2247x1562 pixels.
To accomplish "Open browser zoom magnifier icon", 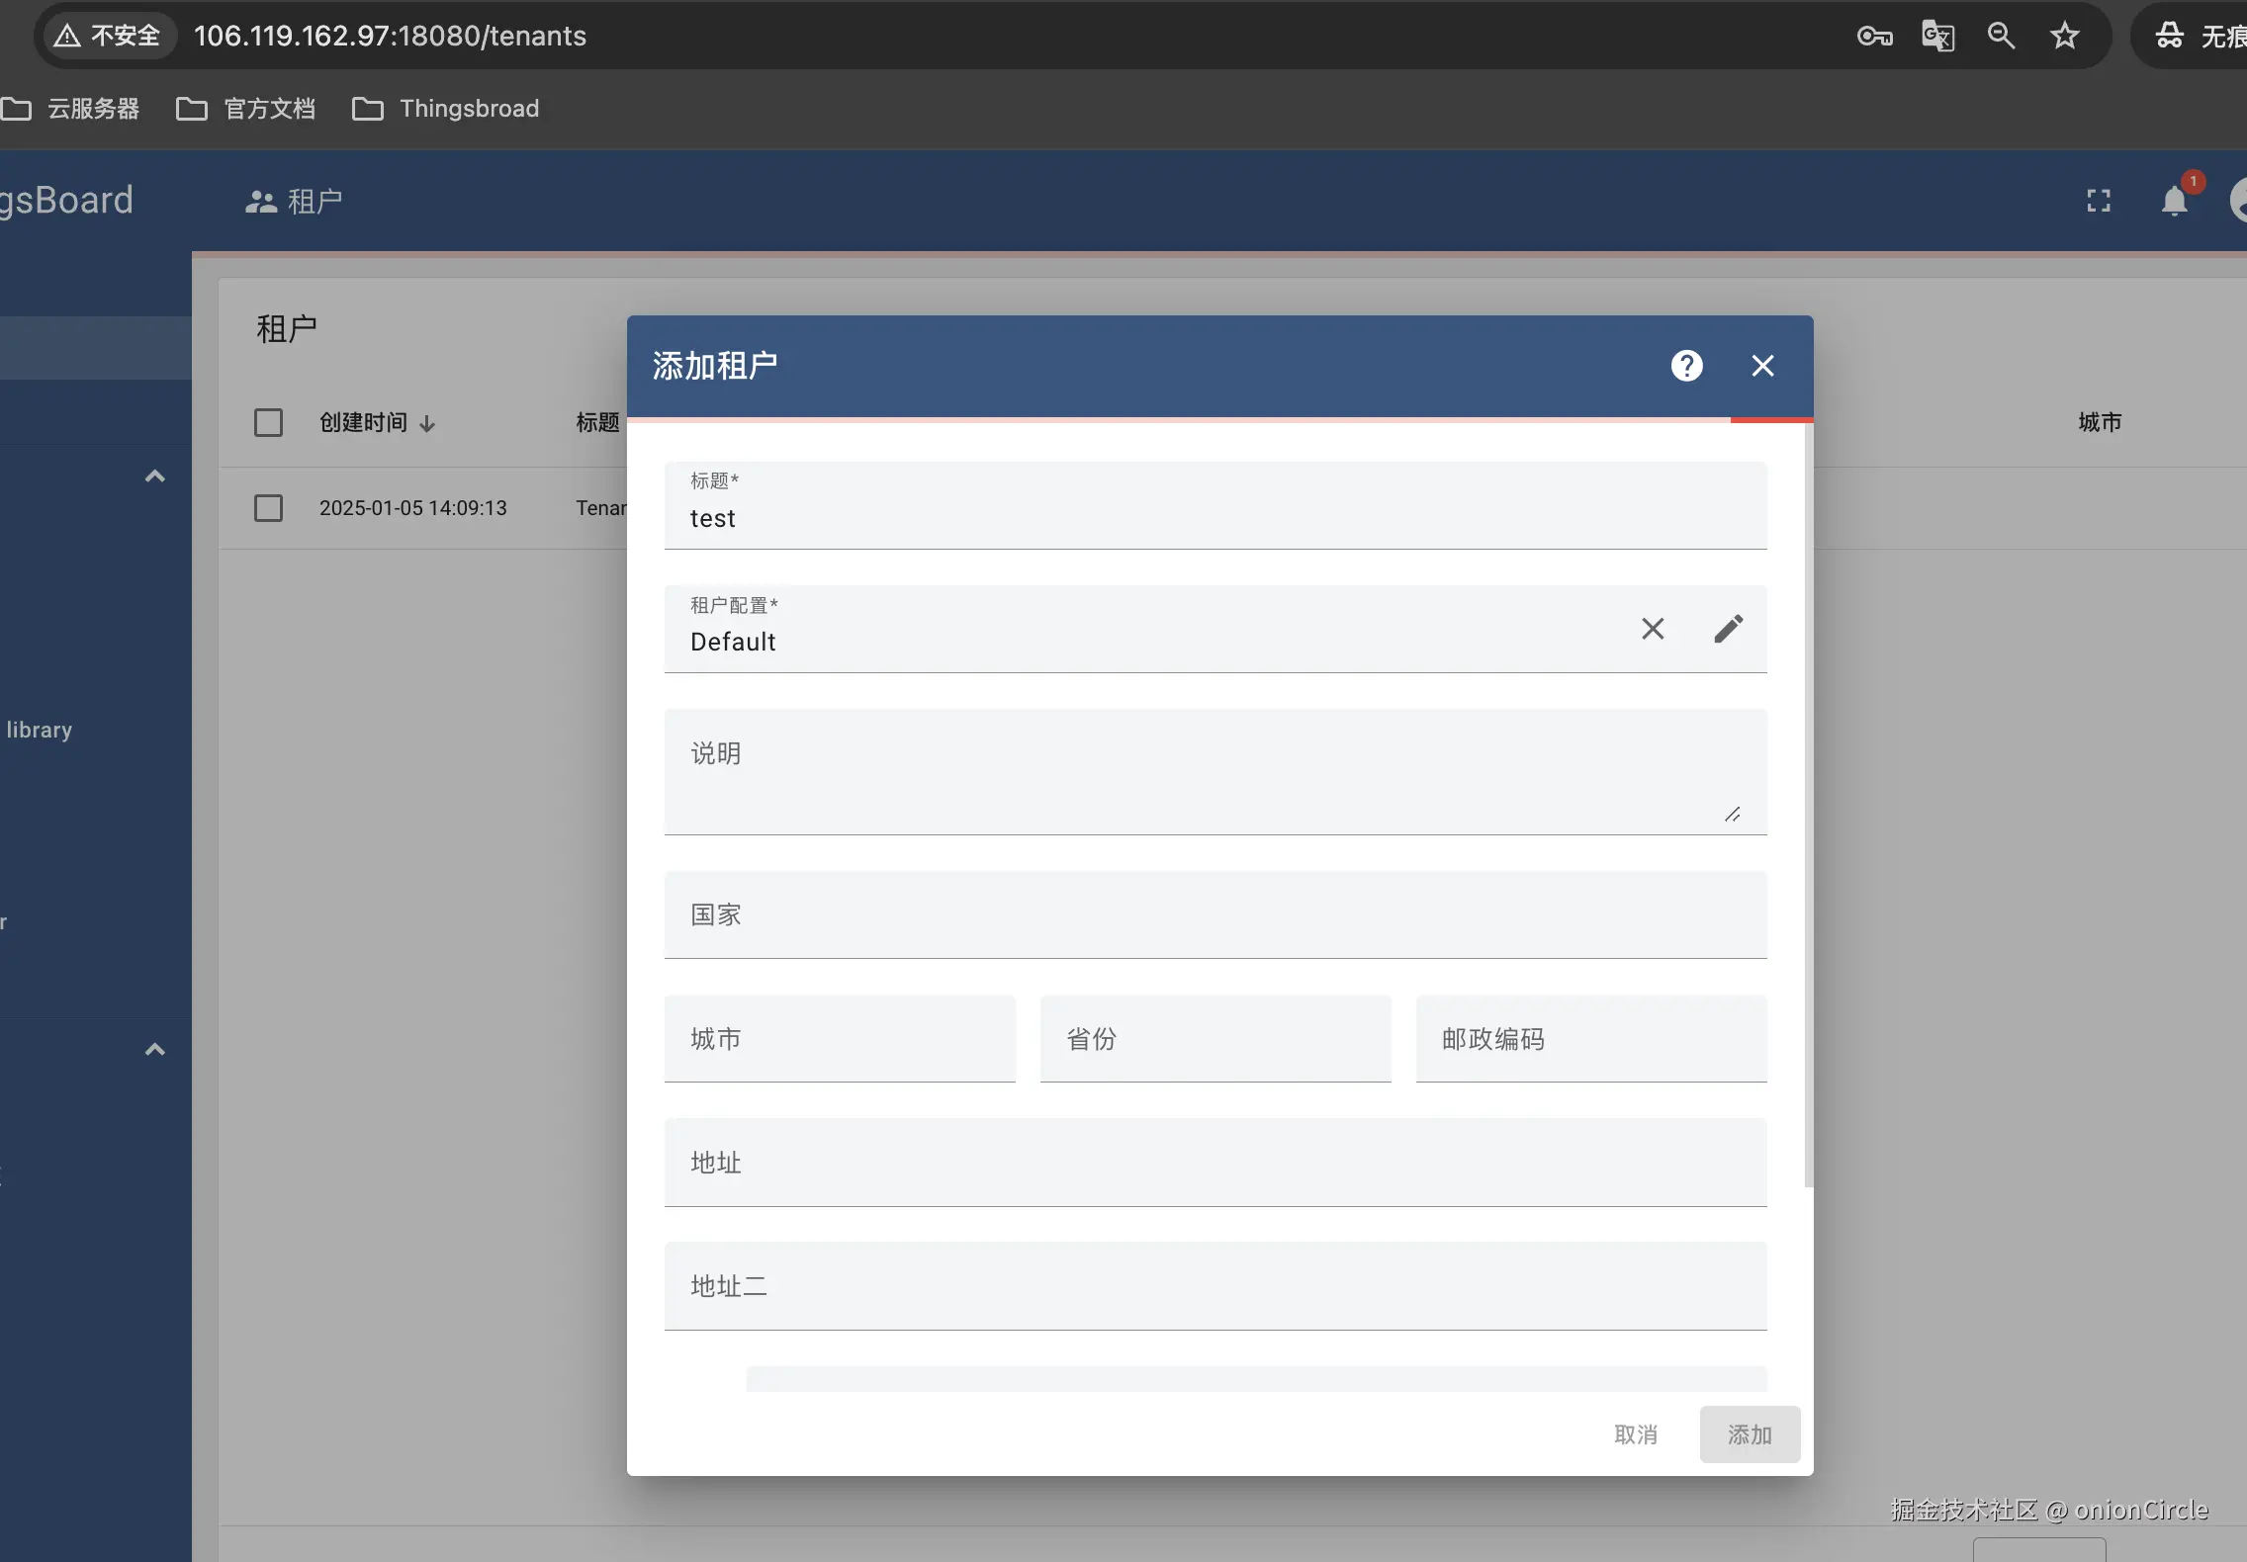I will [x=2001, y=37].
